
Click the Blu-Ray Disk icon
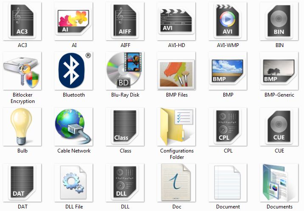pos(125,71)
